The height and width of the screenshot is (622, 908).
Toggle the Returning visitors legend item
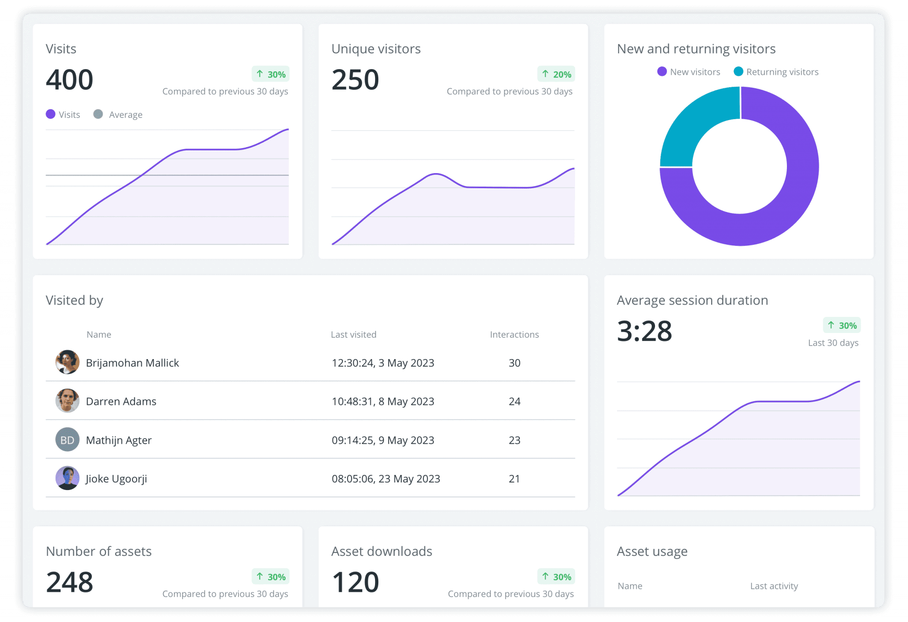point(776,72)
